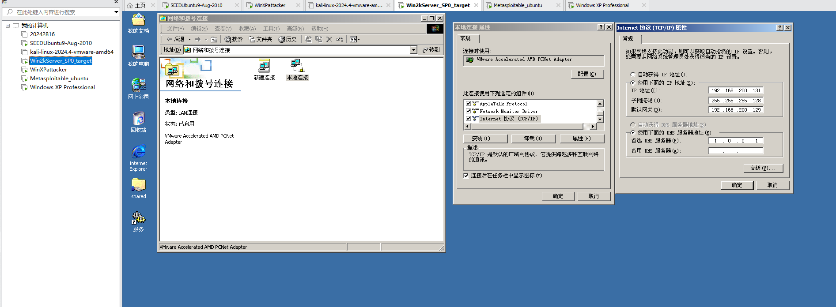Open the 编辑(E) menu

click(199, 29)
